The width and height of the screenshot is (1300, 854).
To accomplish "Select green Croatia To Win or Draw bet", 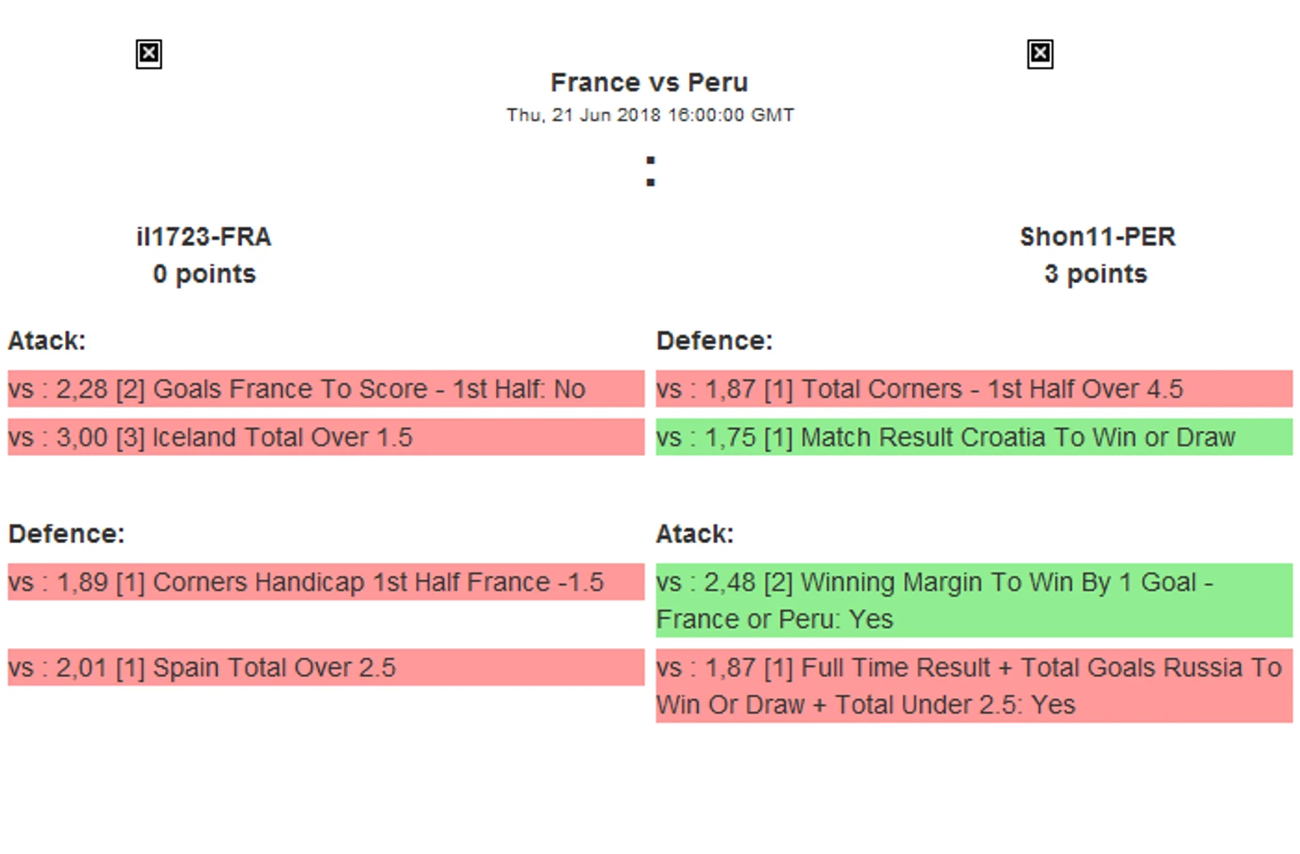I will click(973, 438).
